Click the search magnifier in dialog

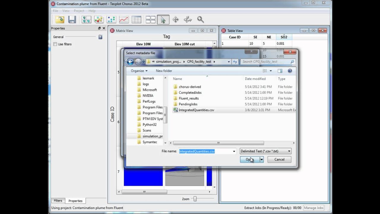(292, 62)
